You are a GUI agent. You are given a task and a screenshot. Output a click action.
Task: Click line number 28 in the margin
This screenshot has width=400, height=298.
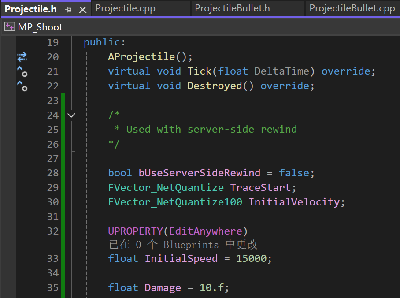pyautogui.click(x=53, y=173)
